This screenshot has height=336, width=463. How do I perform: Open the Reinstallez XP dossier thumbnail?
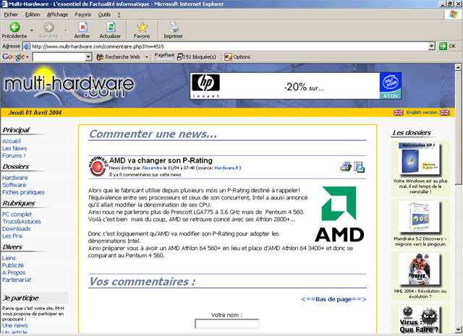pos(419,159)
